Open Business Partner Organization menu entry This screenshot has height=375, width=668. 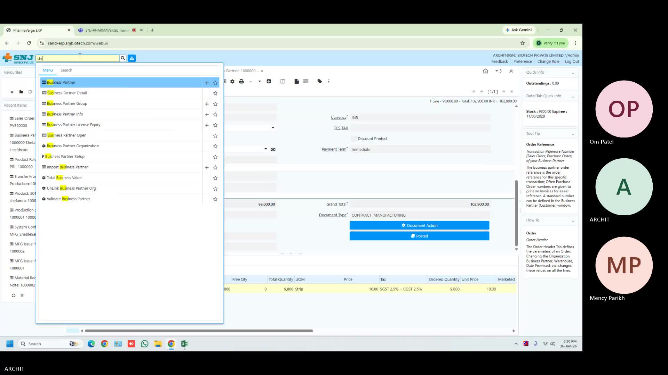pyautogui.click(x=73, y=146)
